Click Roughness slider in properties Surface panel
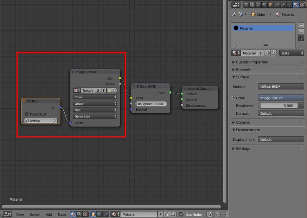Viewport: 307px width, 218px height. click(x=278, y=106)
